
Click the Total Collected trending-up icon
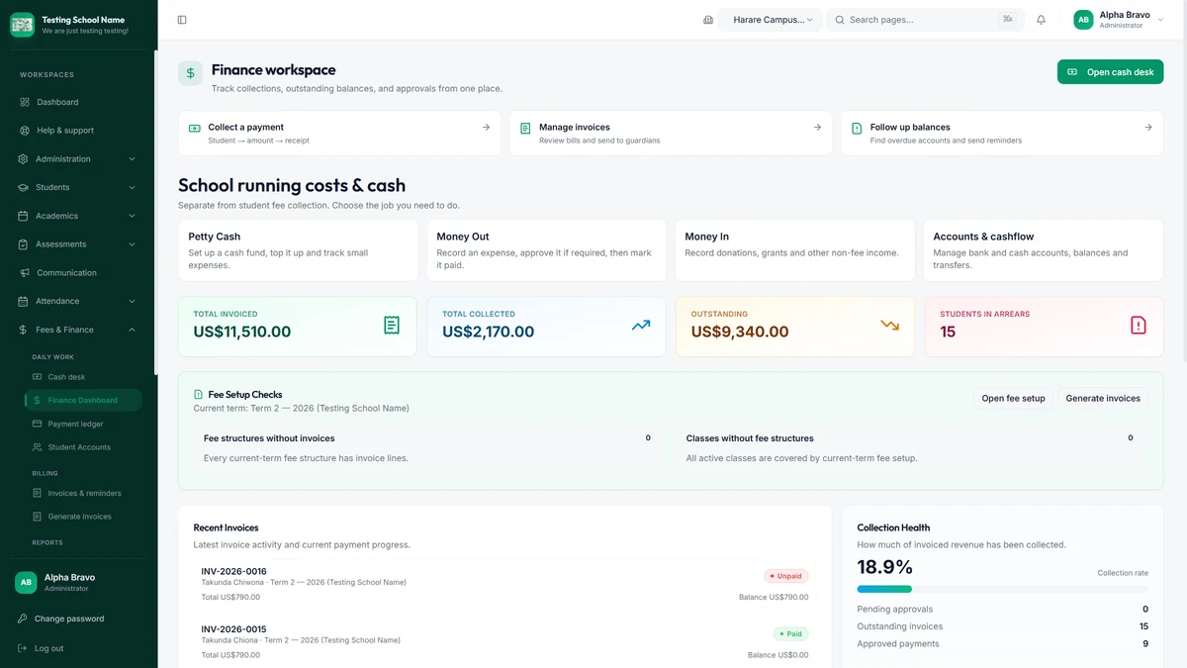[641, 325]
